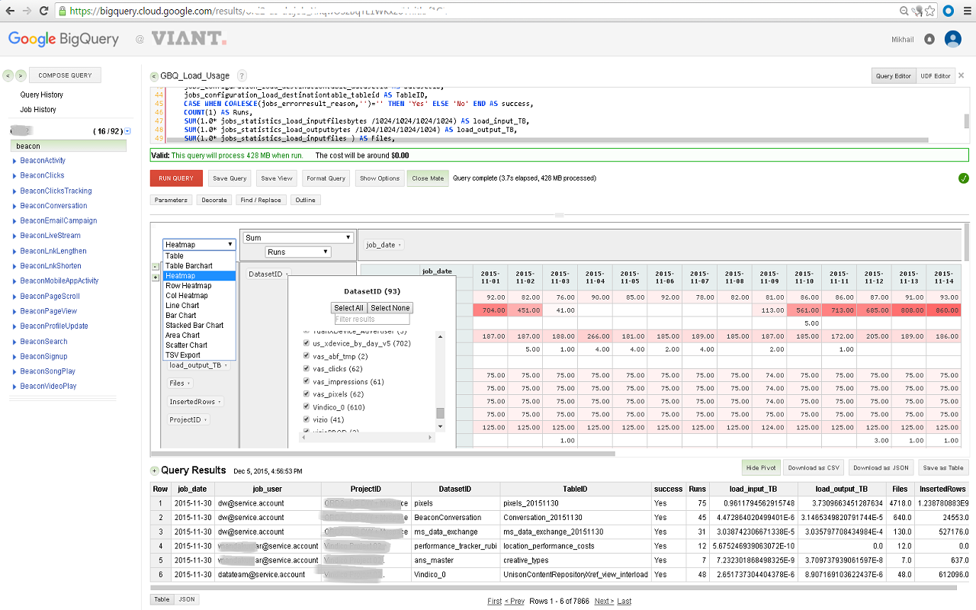Open Query History
Image resolution: width=976 pixels, height=610 pixels.
[42, 95]
